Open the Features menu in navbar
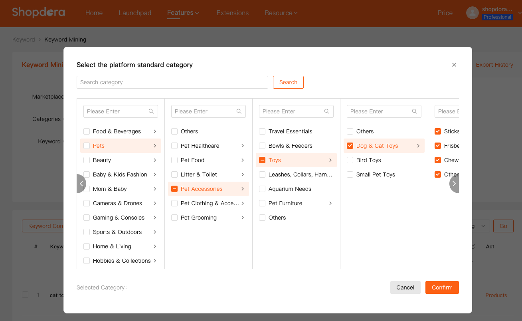 tap(183, 13)
